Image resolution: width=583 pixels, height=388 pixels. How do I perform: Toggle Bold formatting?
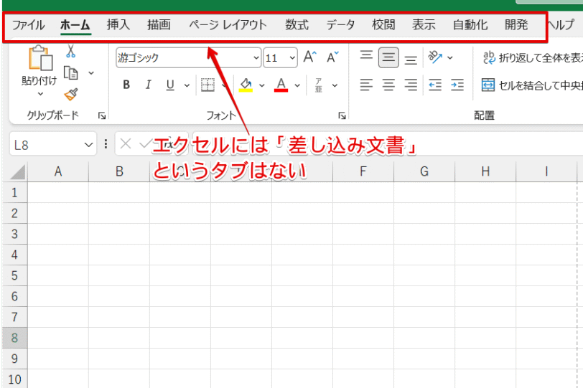click(126, 85)
